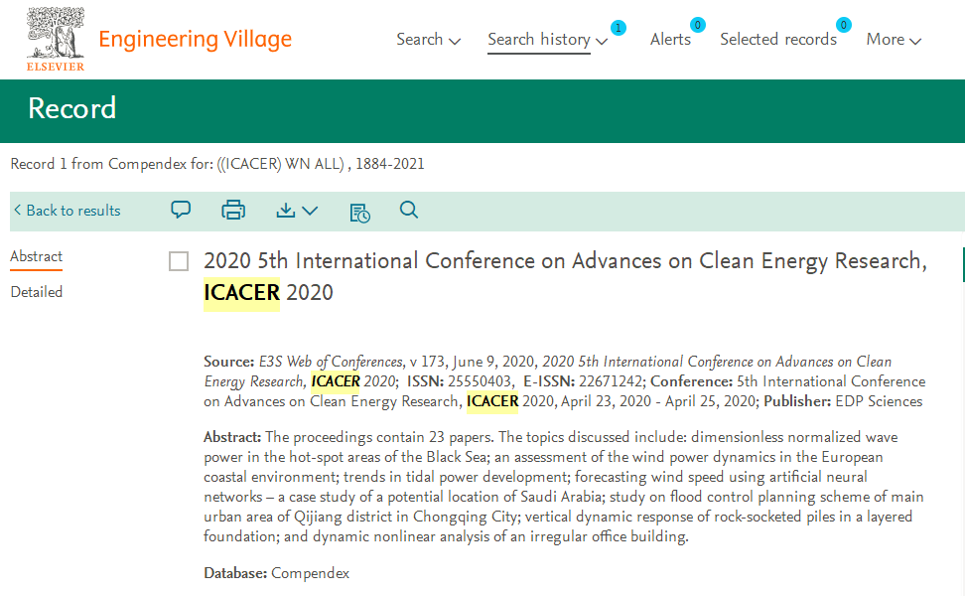This screenshot has height=596, width=965.
Task: Click the Database value Compendex
Action: [310, 573]
